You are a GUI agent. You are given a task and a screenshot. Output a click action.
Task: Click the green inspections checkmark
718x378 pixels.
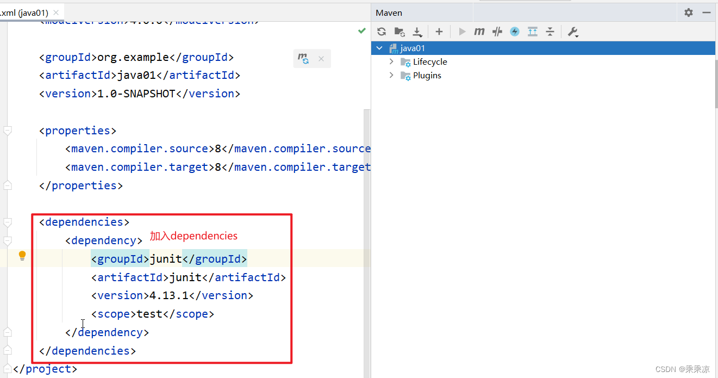[x=361, y=31]
